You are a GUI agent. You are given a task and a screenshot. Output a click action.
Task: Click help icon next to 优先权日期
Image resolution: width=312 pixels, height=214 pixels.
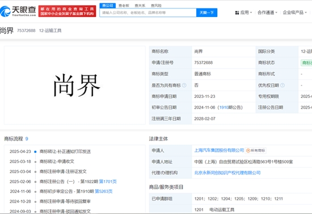pos(283,85)
